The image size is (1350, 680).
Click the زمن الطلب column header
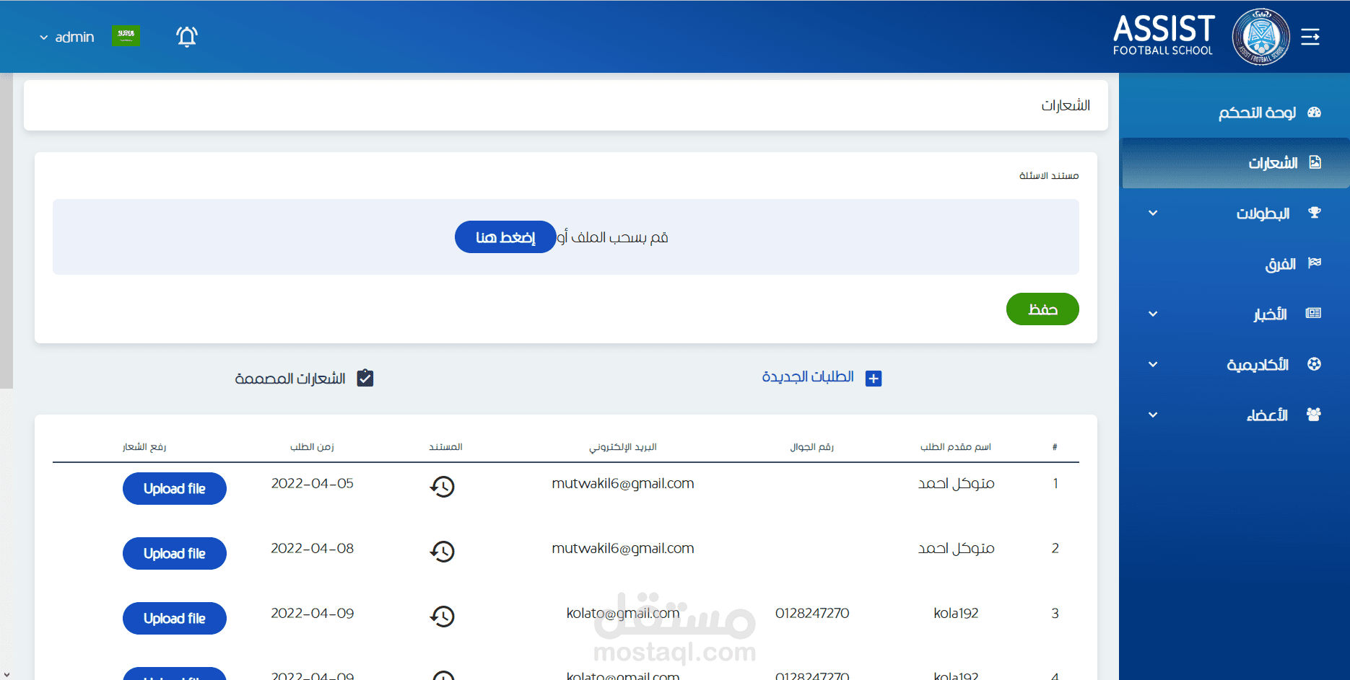(x=312, y=447)
